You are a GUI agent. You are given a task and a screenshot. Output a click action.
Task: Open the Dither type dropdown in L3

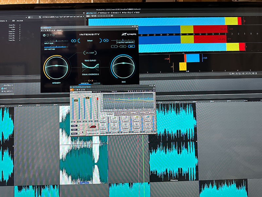(x=75, y=130)
